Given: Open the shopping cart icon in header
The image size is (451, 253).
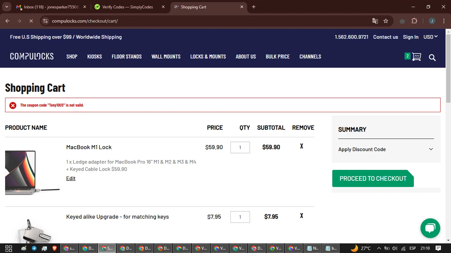Looking at the screenshot, I should pyautogui.click(x=416, y=57).
